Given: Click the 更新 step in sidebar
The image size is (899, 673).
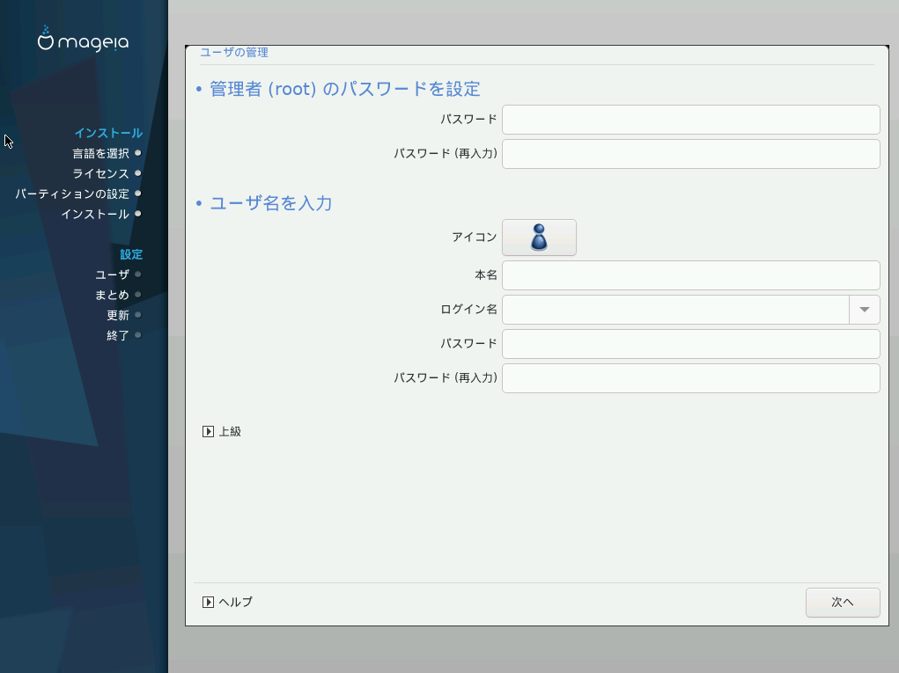Looking at the screenshot, I should coord(118,316).
